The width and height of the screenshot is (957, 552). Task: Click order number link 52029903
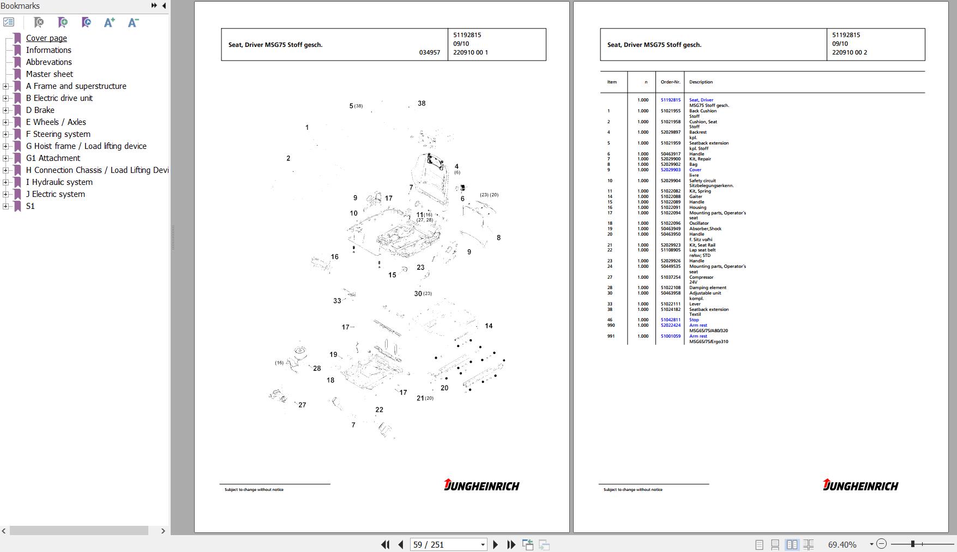670,170
